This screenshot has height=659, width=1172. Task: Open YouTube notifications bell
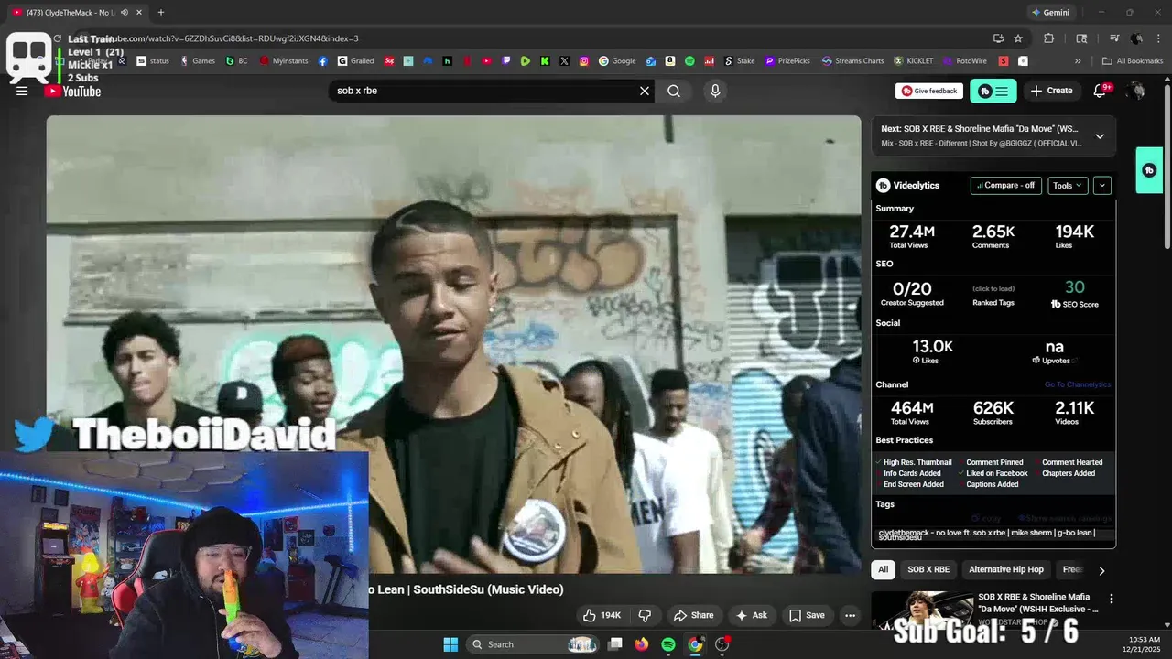point(1101,91)
